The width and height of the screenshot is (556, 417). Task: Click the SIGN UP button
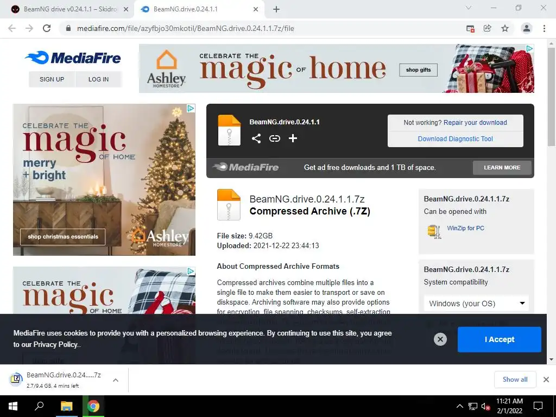[52, 79]
